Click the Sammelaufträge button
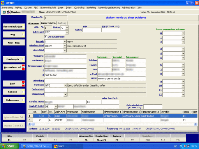199x149 pixels. (12, 27)
